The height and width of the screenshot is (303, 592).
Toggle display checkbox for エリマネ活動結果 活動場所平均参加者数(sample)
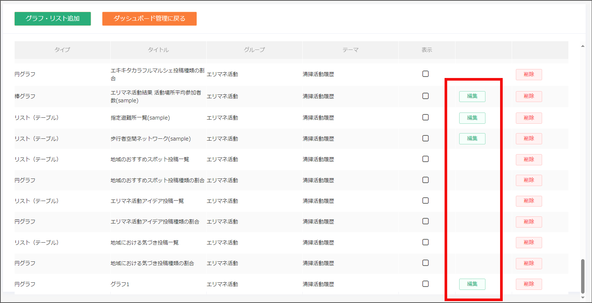point(425,96)
